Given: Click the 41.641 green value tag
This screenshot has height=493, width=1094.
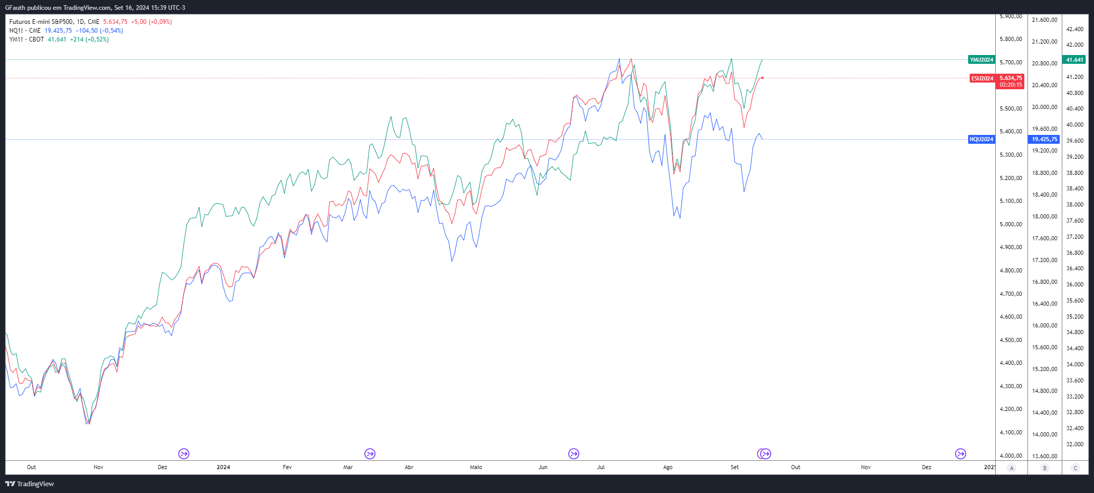Looking at the screenshot, I should 1074,60.
